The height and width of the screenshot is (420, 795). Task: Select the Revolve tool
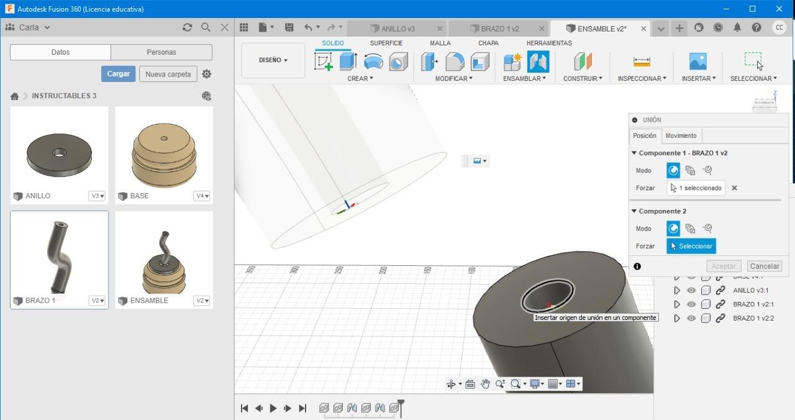click(x=373, y=62)
